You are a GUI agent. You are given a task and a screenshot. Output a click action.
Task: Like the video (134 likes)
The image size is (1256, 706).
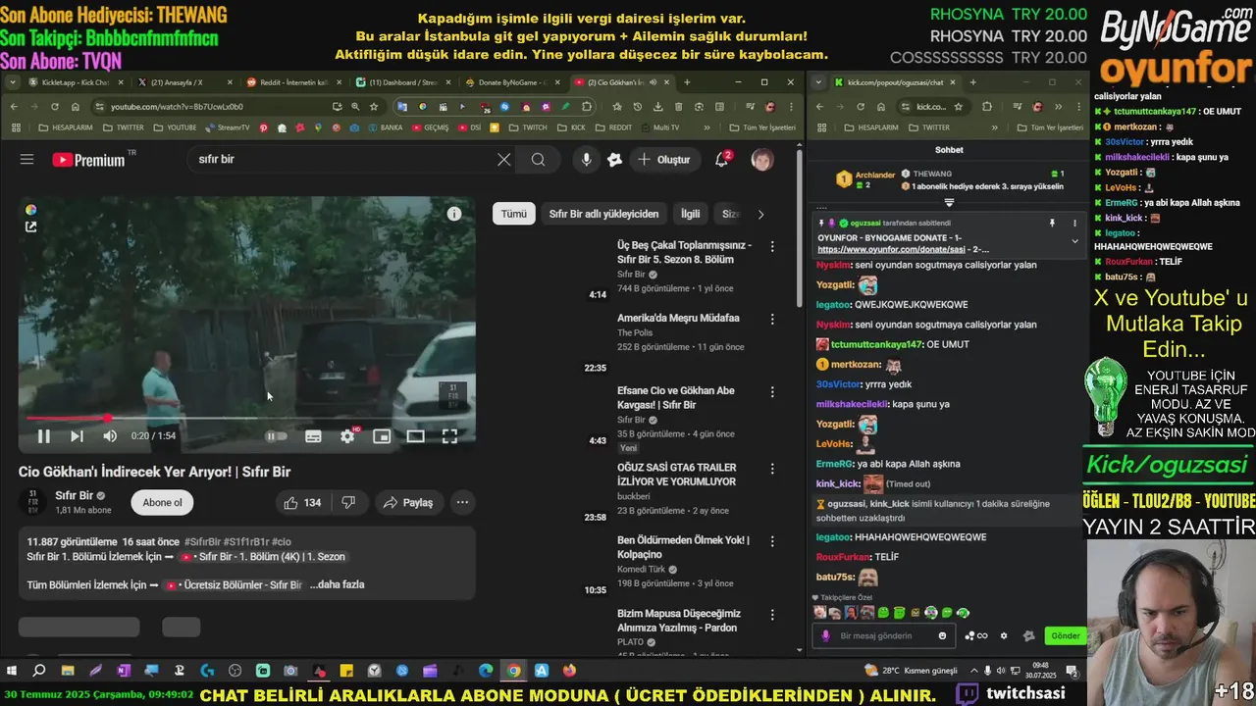pos(302,502)
